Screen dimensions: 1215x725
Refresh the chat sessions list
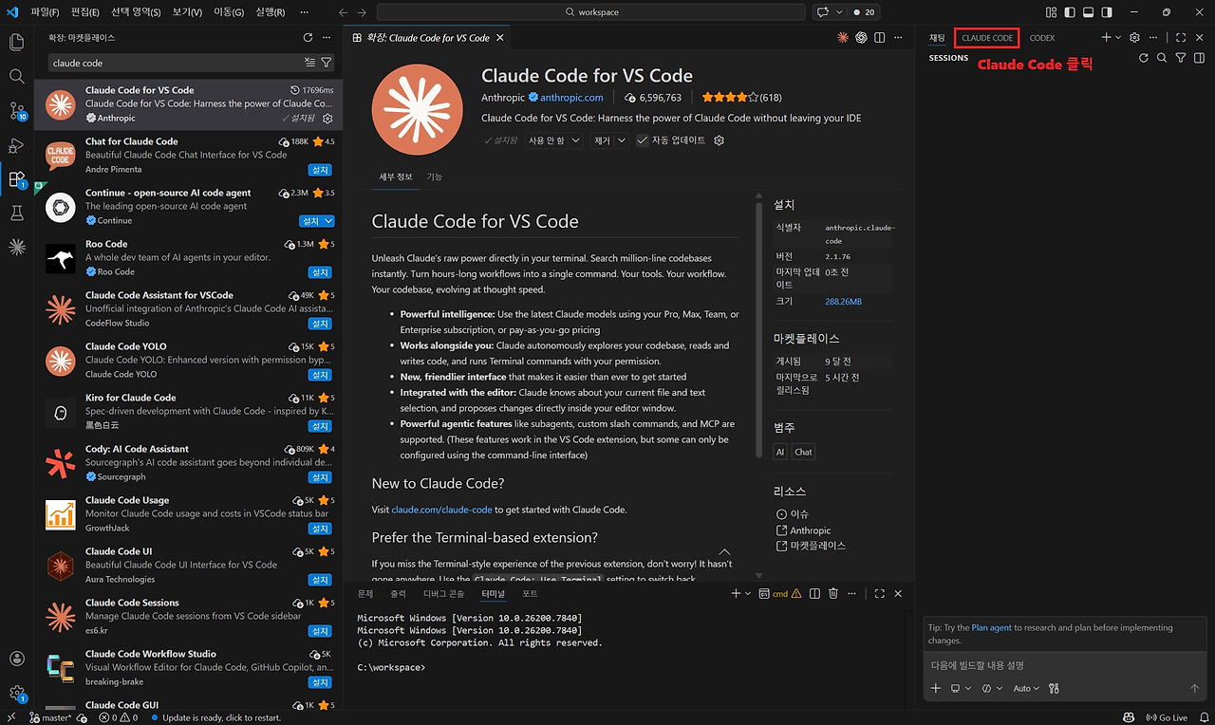tap(1144, 58)
